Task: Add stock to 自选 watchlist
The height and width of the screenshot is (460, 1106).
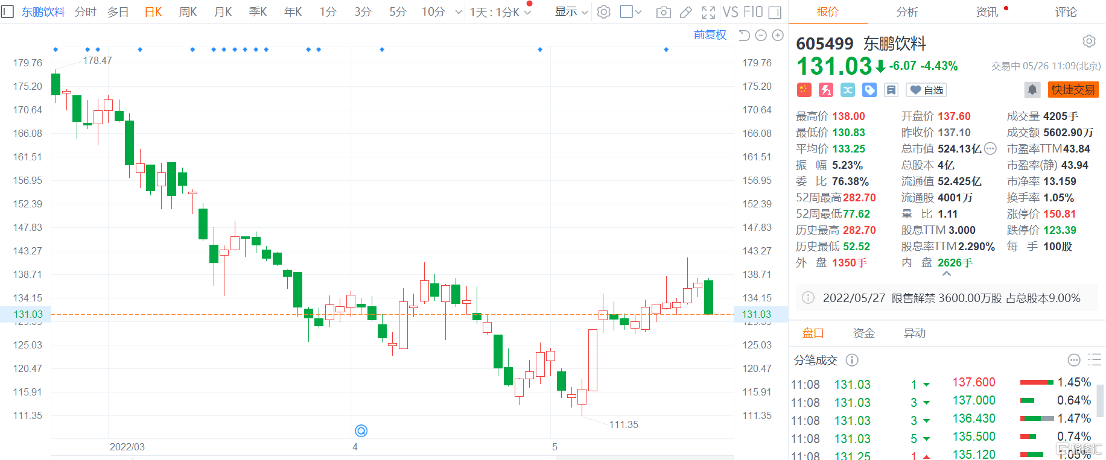Action: click(927, 90)
